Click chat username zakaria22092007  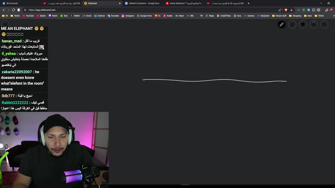point(17,72)
